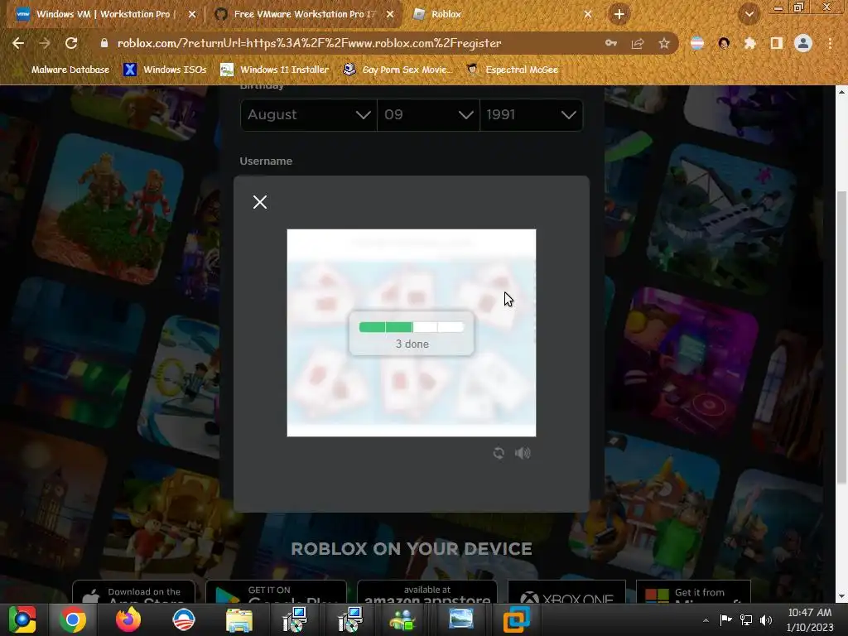
Task: Click the Xbox One store badge
Action: click(x=566, y=591)
